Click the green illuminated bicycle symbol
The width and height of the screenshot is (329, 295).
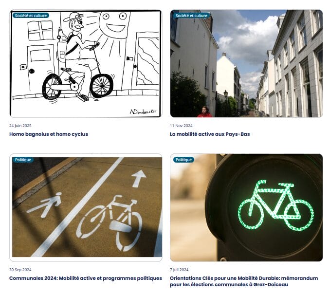(275, 205)
